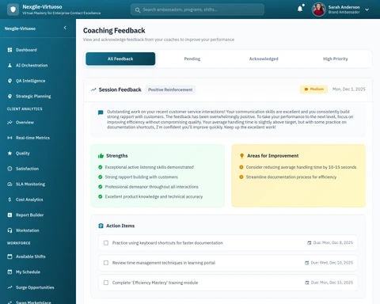Viewport: 380px width, 304px height.
Task: Click the calendar icon beside Dec 10 due date
Action: pos(306,263)
